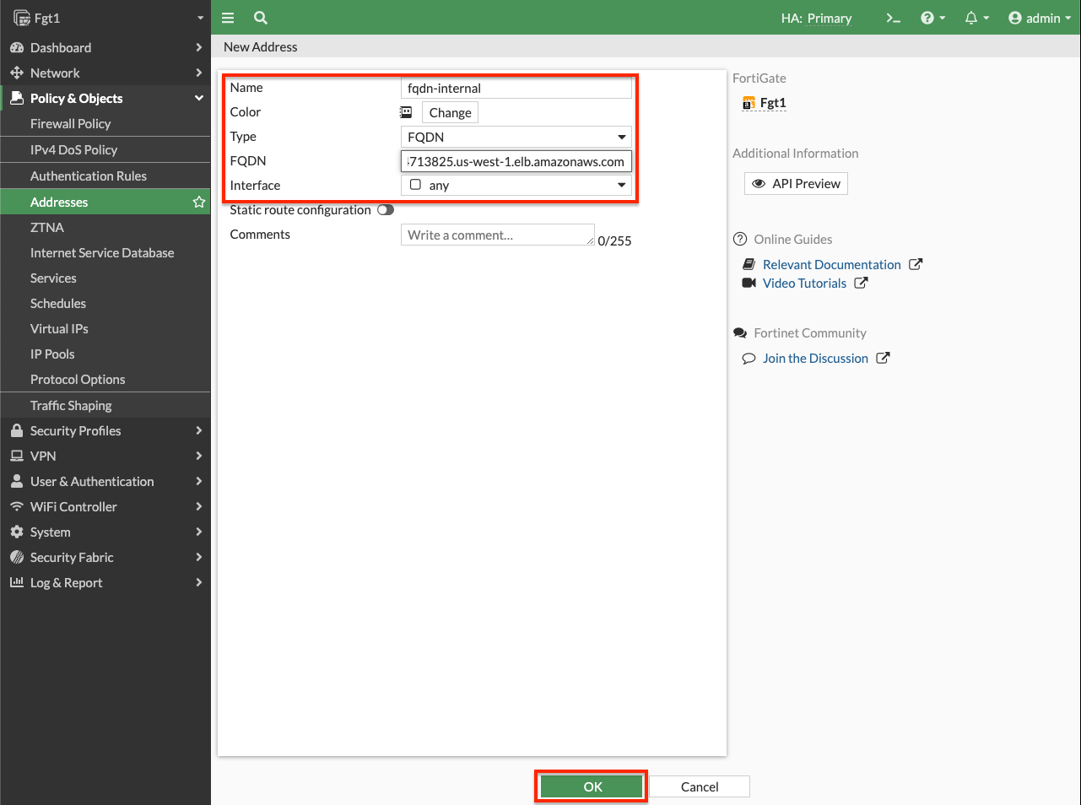Open the admin user menu
Viewport: 1081px width, 805px height.
1040,18
